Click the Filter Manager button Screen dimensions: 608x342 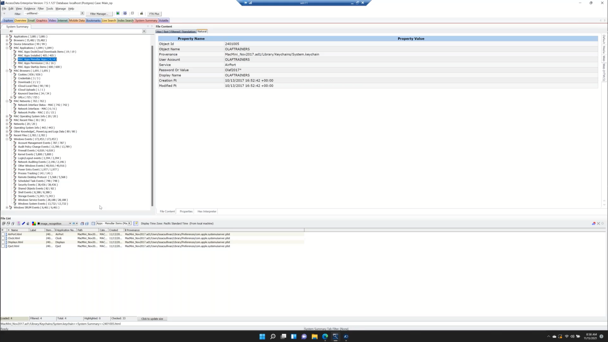point(98,14)
